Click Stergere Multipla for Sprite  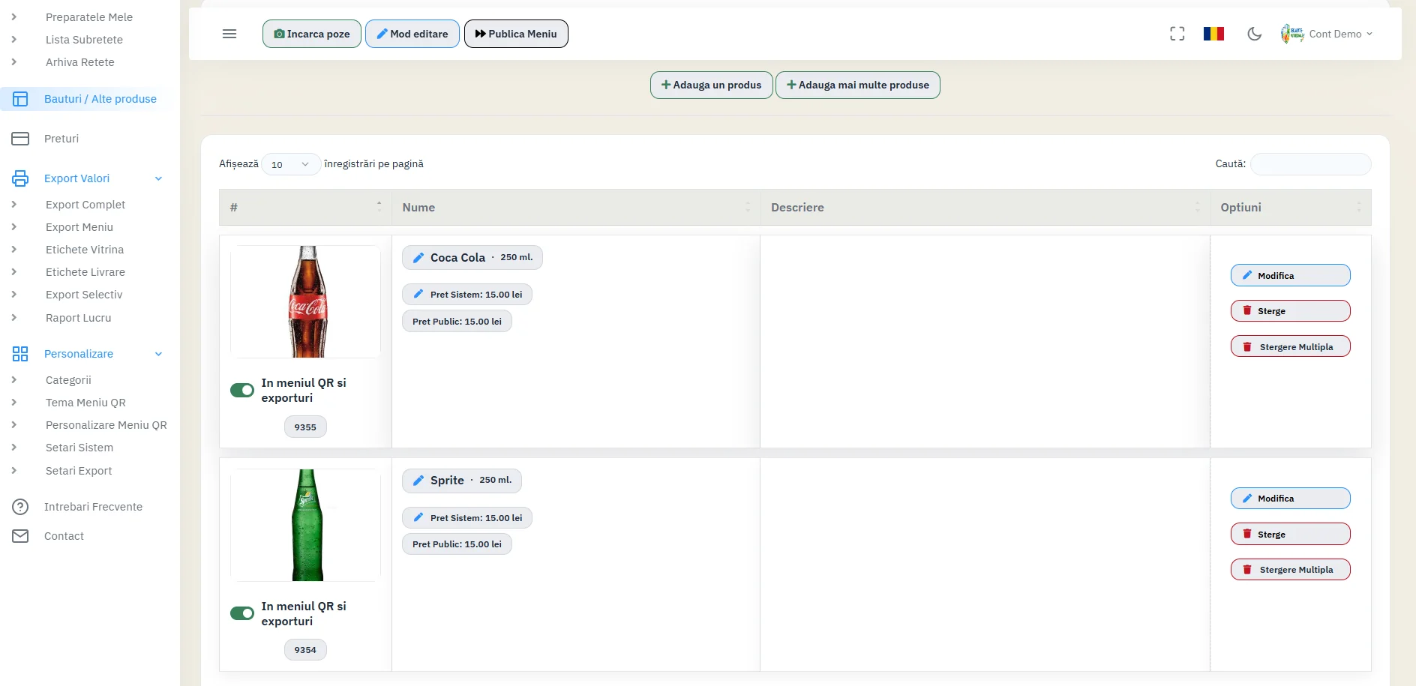1291,570
